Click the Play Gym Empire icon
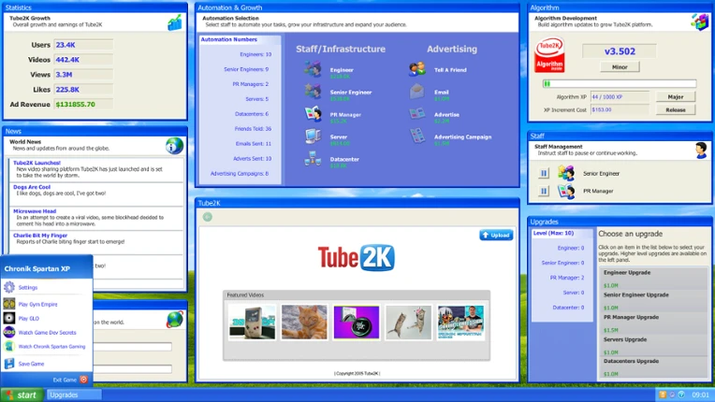The height and width of the screenshot is (402, 715). click(x=9, y=304)
